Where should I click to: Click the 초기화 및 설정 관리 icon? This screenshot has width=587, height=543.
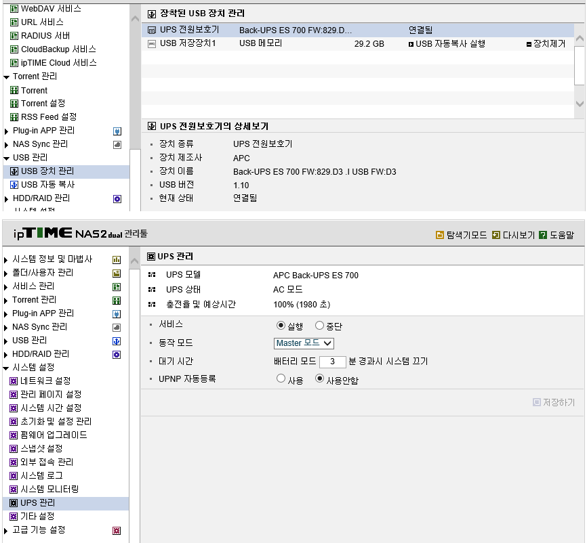[14, 421]
